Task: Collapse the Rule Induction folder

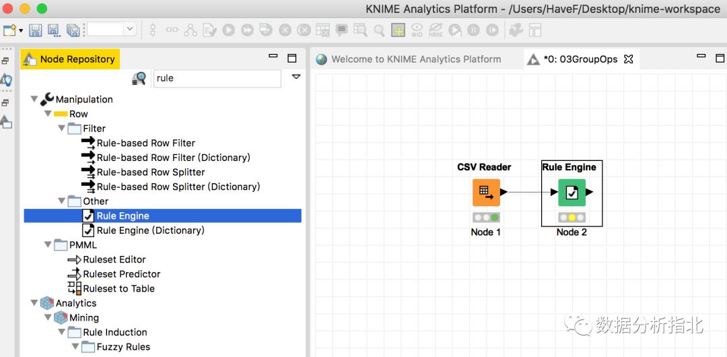Action: 62,332
